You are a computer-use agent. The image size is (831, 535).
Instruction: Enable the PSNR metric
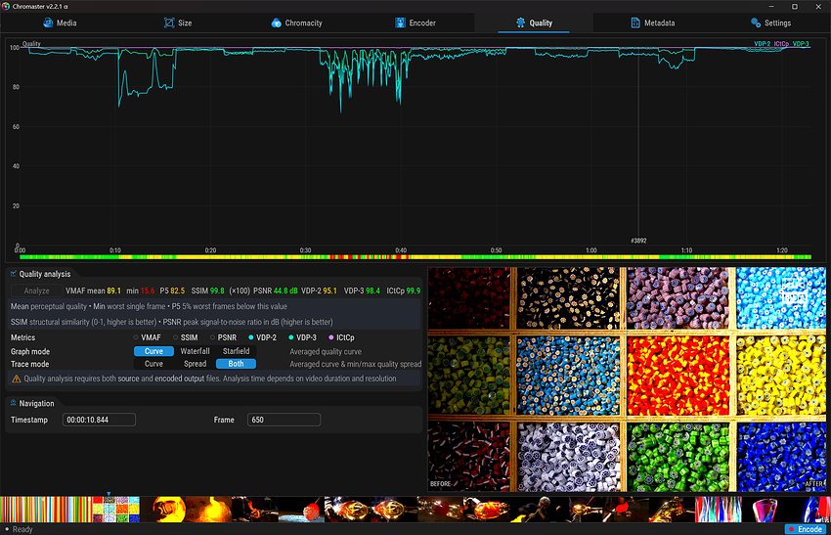pos(223,337)
